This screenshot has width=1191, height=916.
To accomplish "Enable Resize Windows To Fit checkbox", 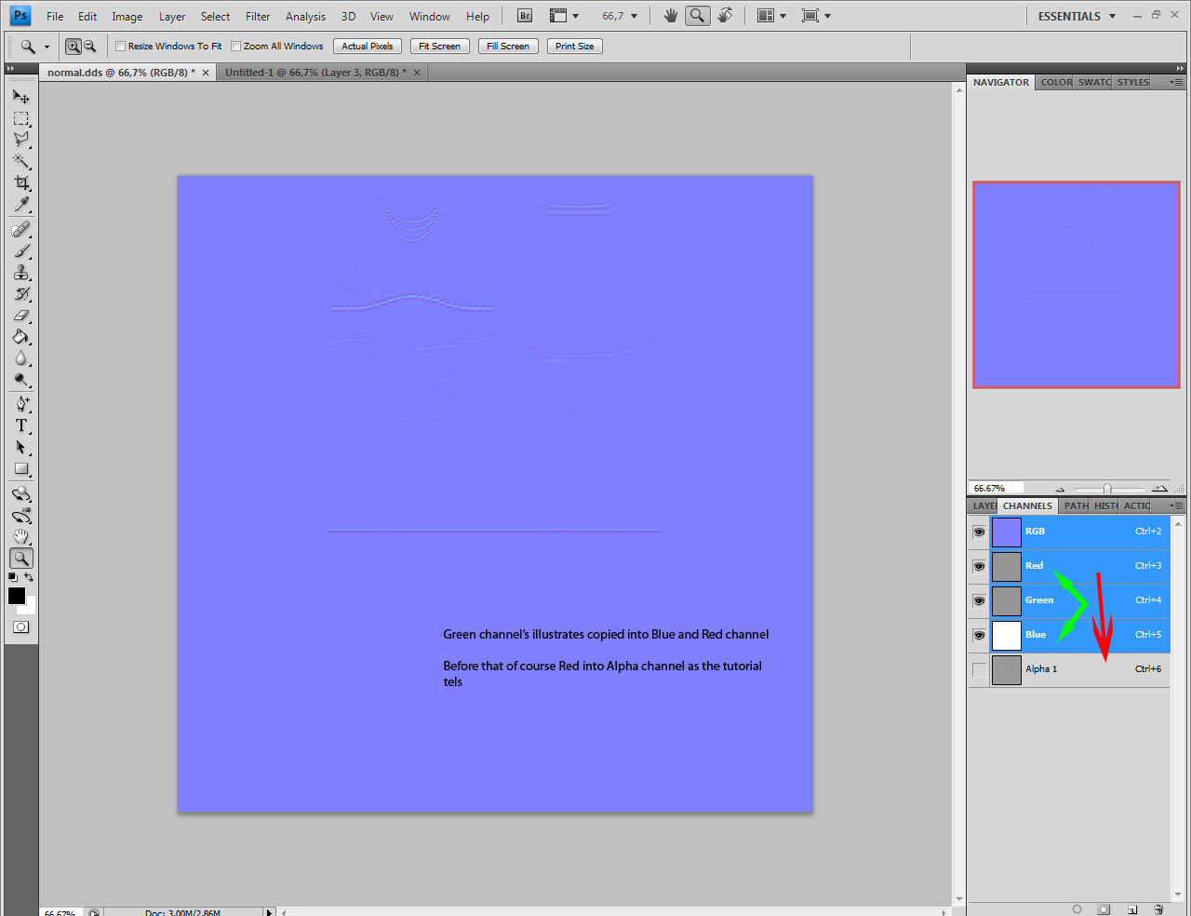I will [x=121, y=47].
